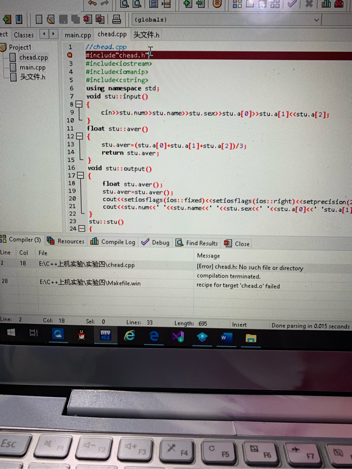Image resolution: width=352 pixels, height=469 pixels.
Task: Click the Open File folder icon
Action: pos(51,20)
